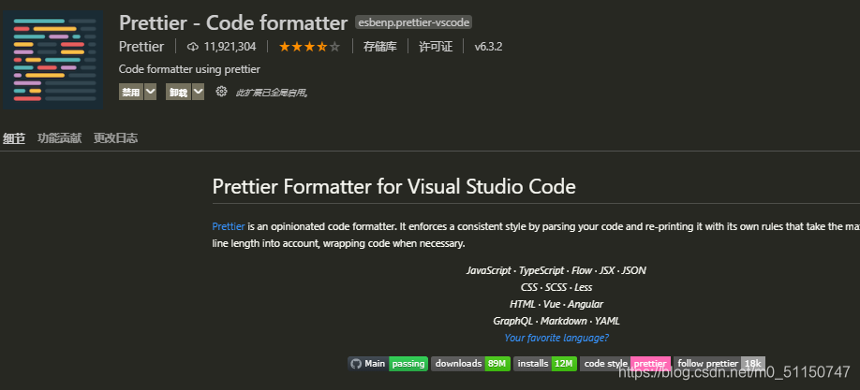Screen dimensions: 860x390
Task: Click the 11,921,304 install count
Action: 230,47
